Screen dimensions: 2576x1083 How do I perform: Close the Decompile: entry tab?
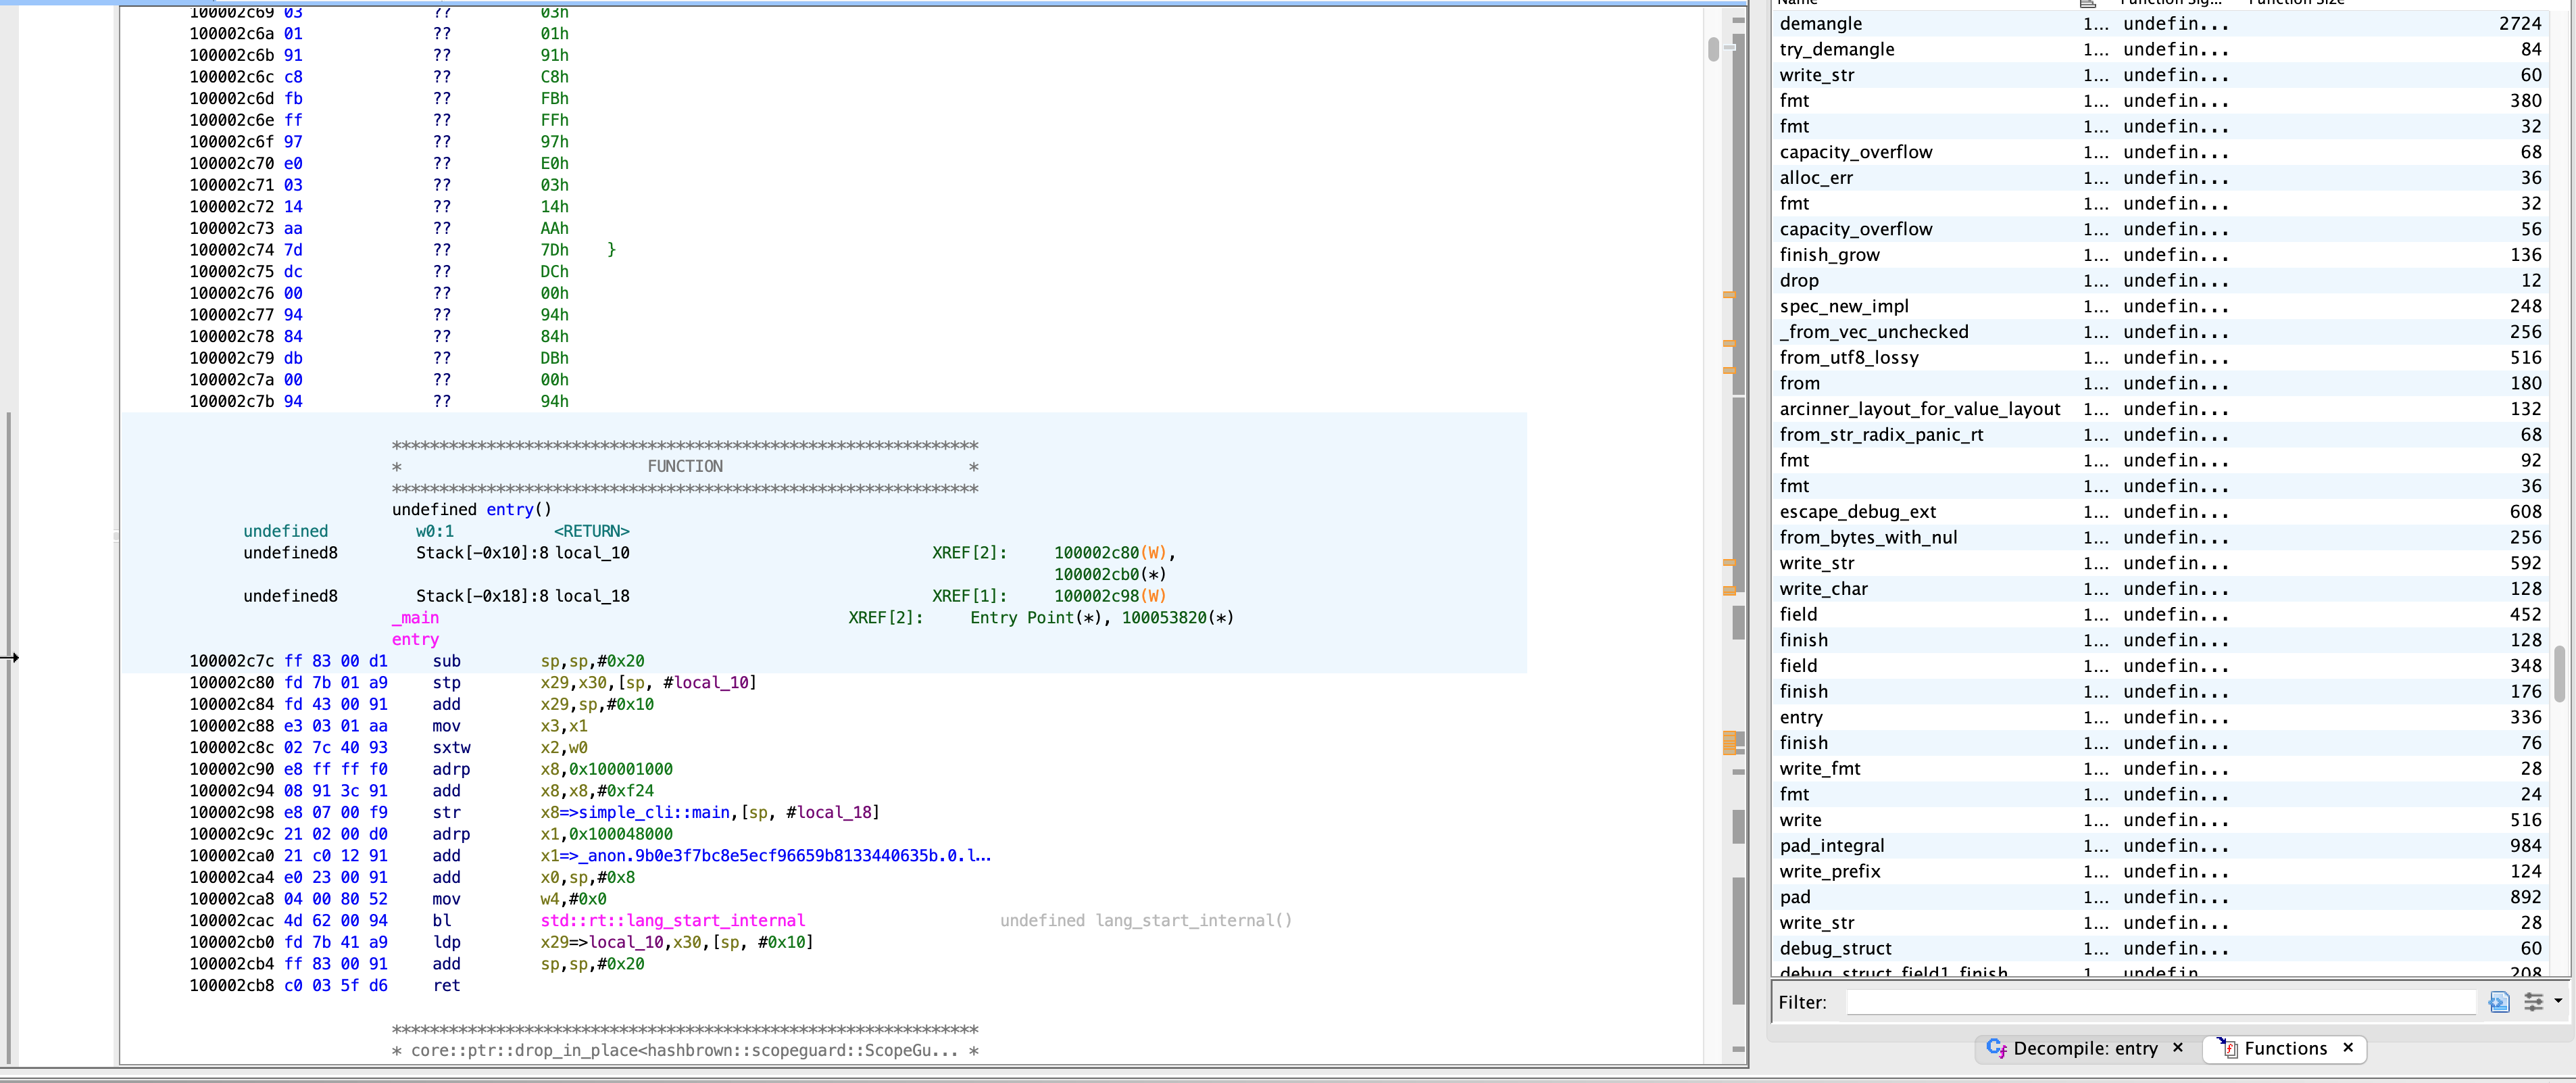tap(2178, 1047)
